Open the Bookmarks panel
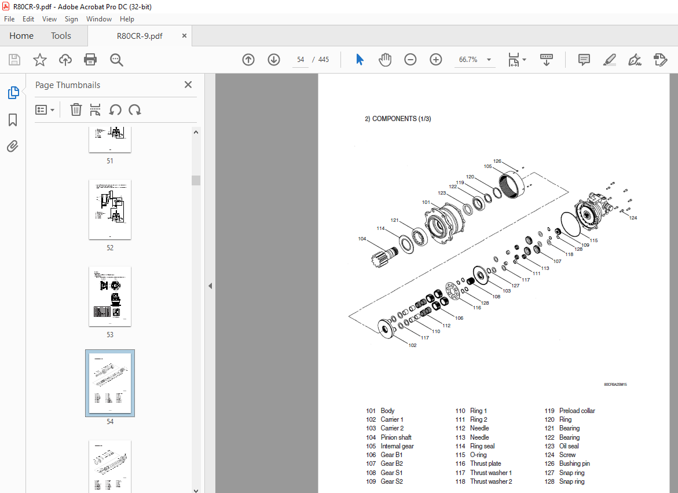The height and width of the screenshot is (493, 678). [13, 120]
